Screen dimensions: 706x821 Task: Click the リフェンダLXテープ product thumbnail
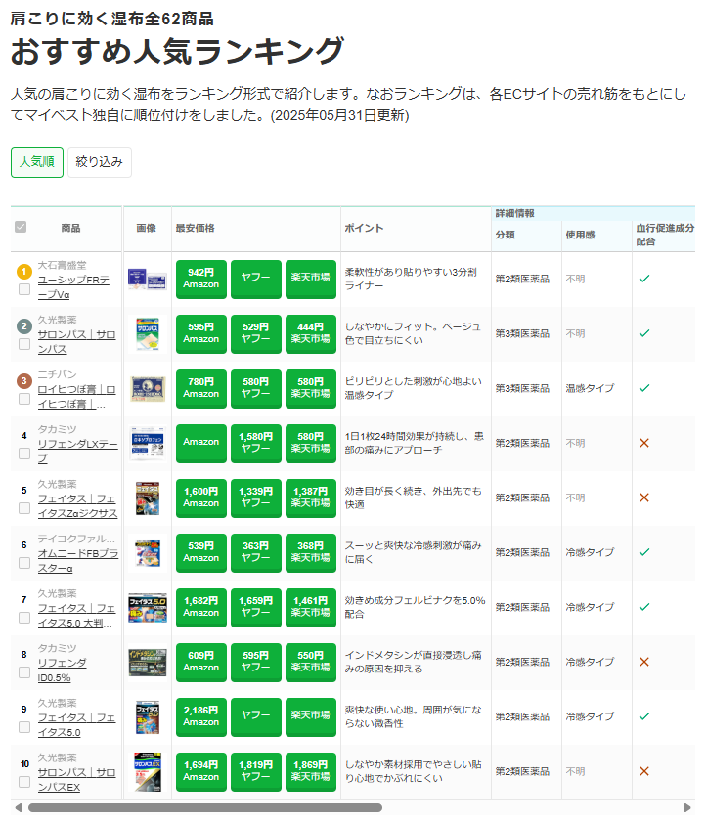148,444
